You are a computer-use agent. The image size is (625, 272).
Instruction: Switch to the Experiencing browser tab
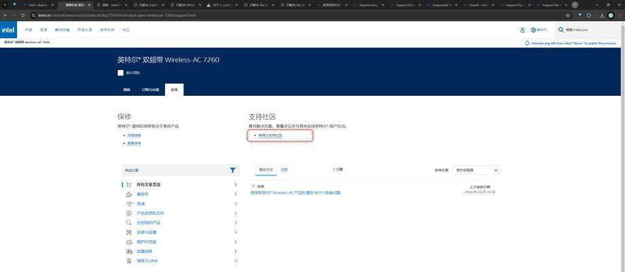369,5
